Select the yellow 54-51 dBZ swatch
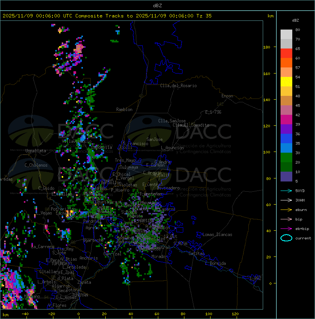Viewport: 315px width, 319px height. coord(286,82)
